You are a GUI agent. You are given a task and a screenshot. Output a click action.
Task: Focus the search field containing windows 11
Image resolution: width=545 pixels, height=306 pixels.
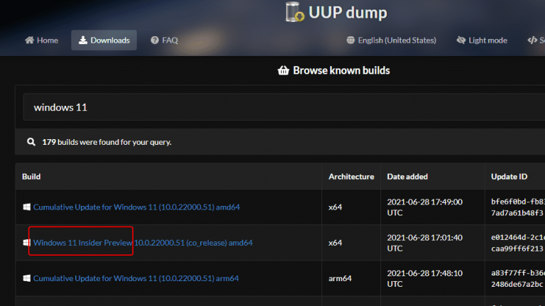284,107
